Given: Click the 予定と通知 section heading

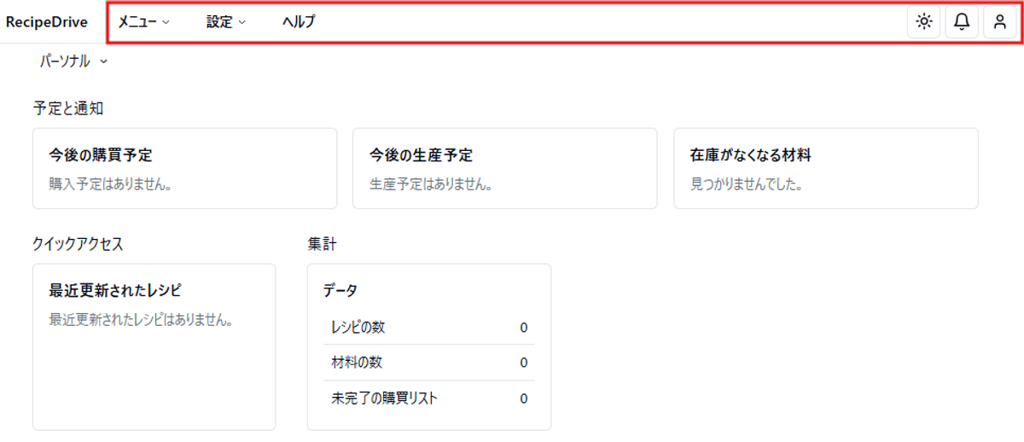Looking at the screenshot, I should point(68,108).
